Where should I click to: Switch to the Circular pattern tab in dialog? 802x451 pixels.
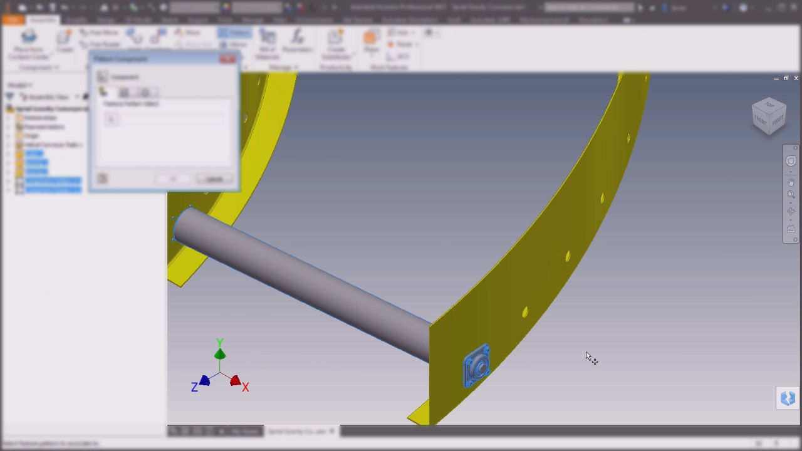point(145,93)
